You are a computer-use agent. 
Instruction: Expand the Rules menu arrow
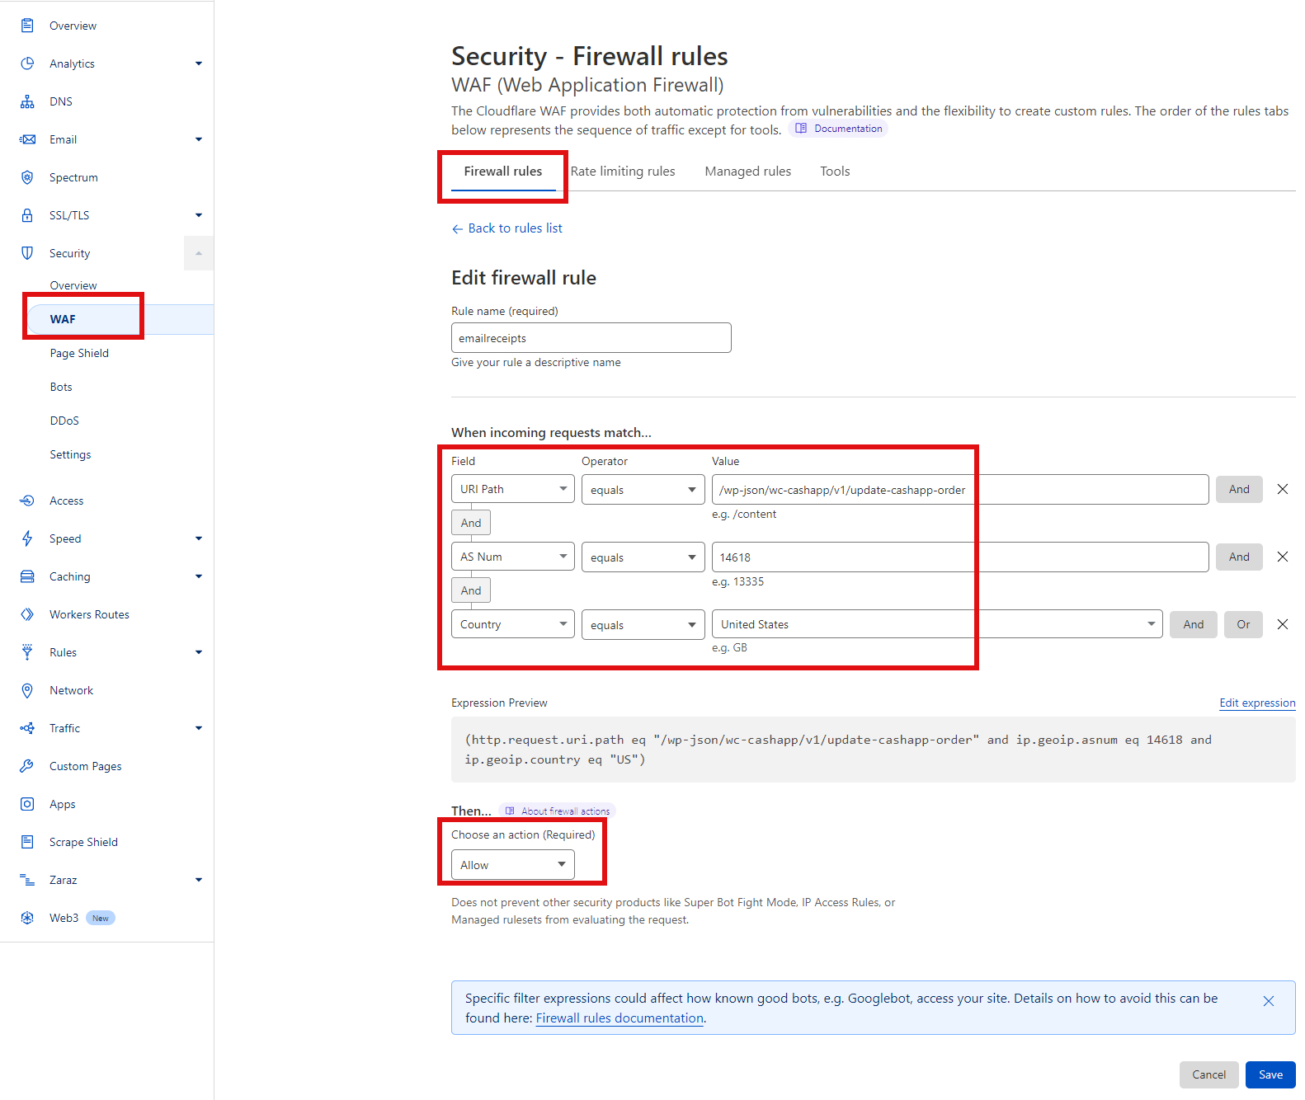[x=199, y=652]
